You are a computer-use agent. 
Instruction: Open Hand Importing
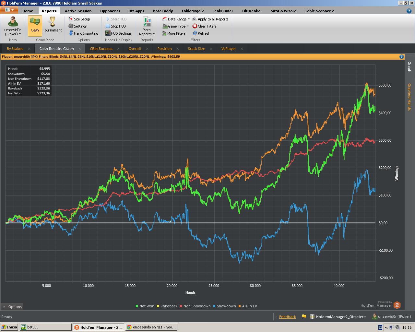pyautogui.click(x=83, y=33)
